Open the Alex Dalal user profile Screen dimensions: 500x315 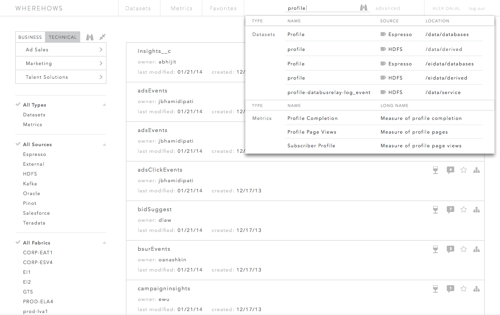pos(446,9)
